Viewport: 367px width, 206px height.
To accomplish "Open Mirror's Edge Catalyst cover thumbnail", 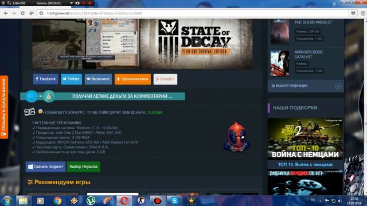I will tap(280, 64).
